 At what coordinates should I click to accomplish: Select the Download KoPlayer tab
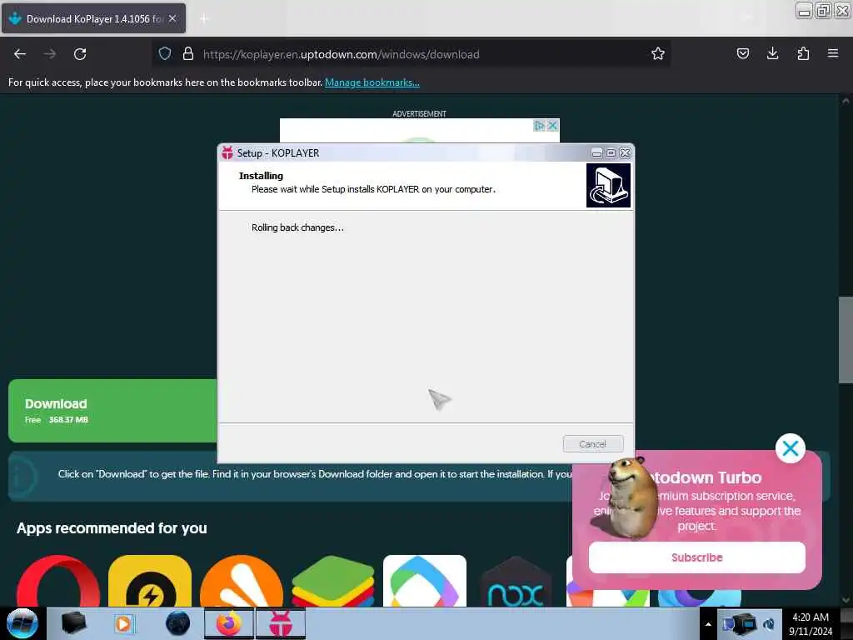(x=93, y=18)
